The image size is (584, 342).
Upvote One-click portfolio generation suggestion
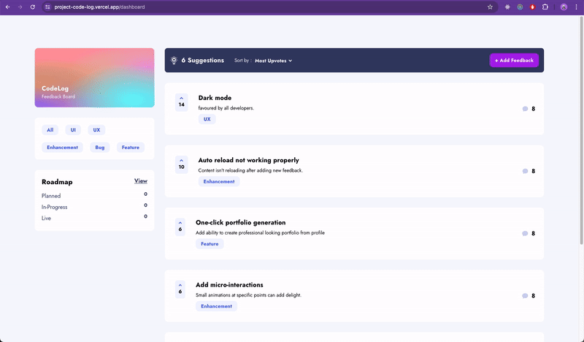click(180, 225)
